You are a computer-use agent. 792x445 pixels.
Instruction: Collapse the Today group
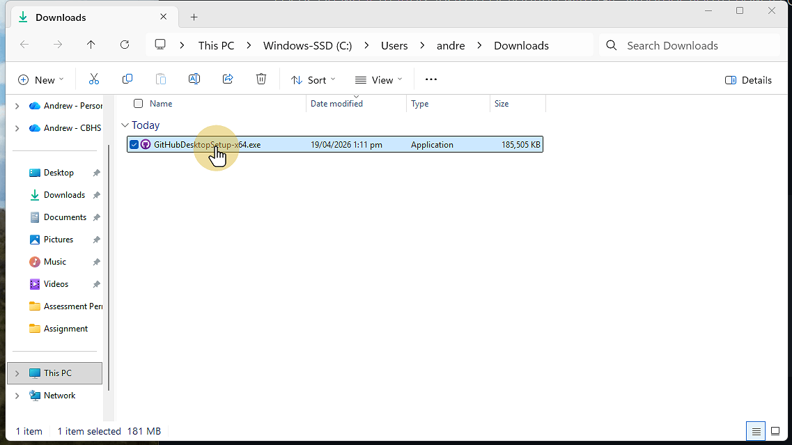(125, 125)
